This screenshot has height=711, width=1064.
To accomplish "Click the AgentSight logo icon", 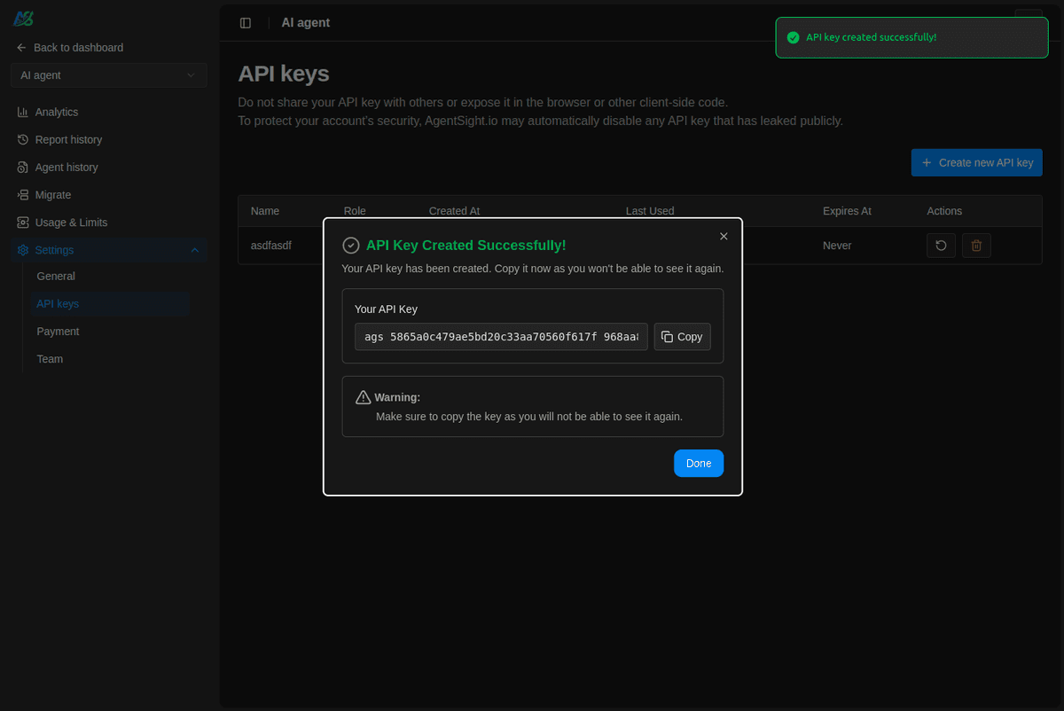I will click(23, 20).
